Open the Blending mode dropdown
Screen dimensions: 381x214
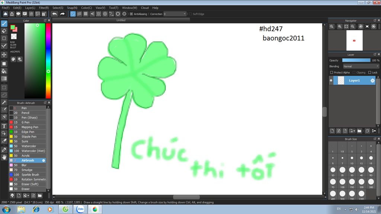[361, 66]
